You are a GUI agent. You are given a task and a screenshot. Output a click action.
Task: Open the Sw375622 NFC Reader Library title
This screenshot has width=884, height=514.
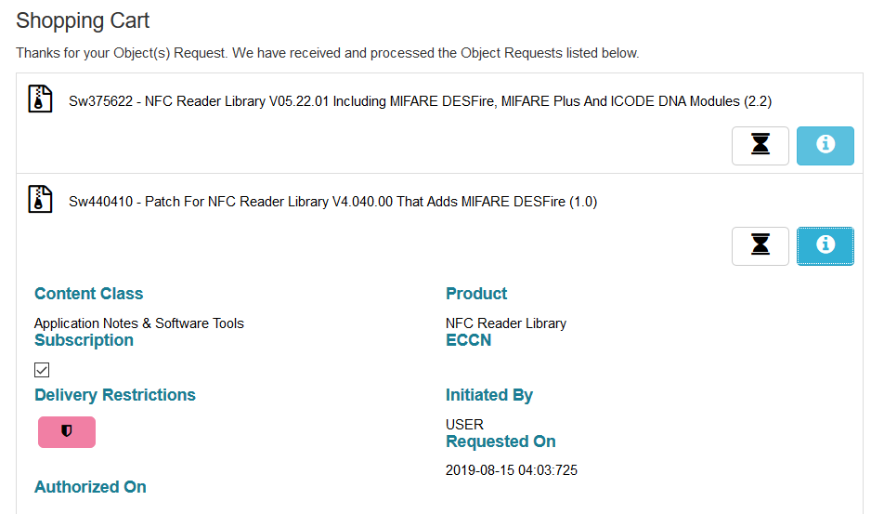pyautogui.click(x=420, y=100)
